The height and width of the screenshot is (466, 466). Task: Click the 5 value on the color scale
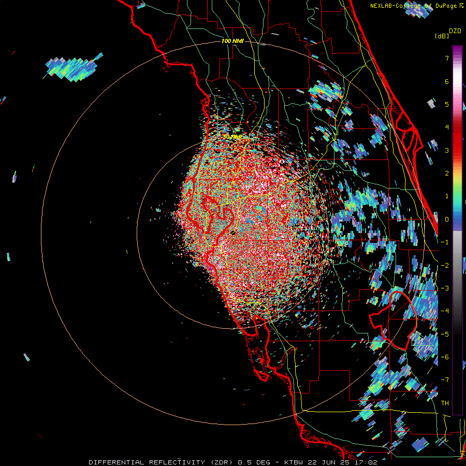point(447,104)
